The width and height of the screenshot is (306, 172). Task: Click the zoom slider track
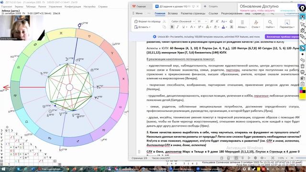click(301, 158)
